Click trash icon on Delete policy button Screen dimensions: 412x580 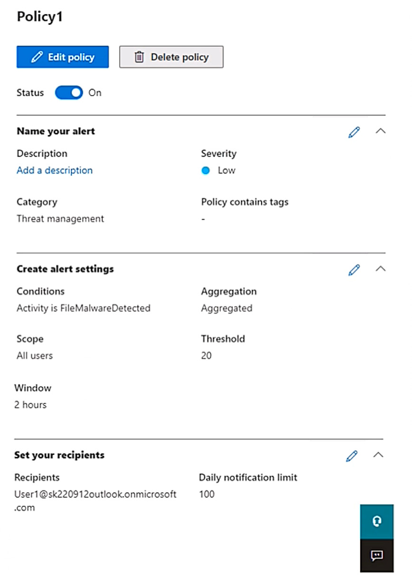(x=139, y=57)
